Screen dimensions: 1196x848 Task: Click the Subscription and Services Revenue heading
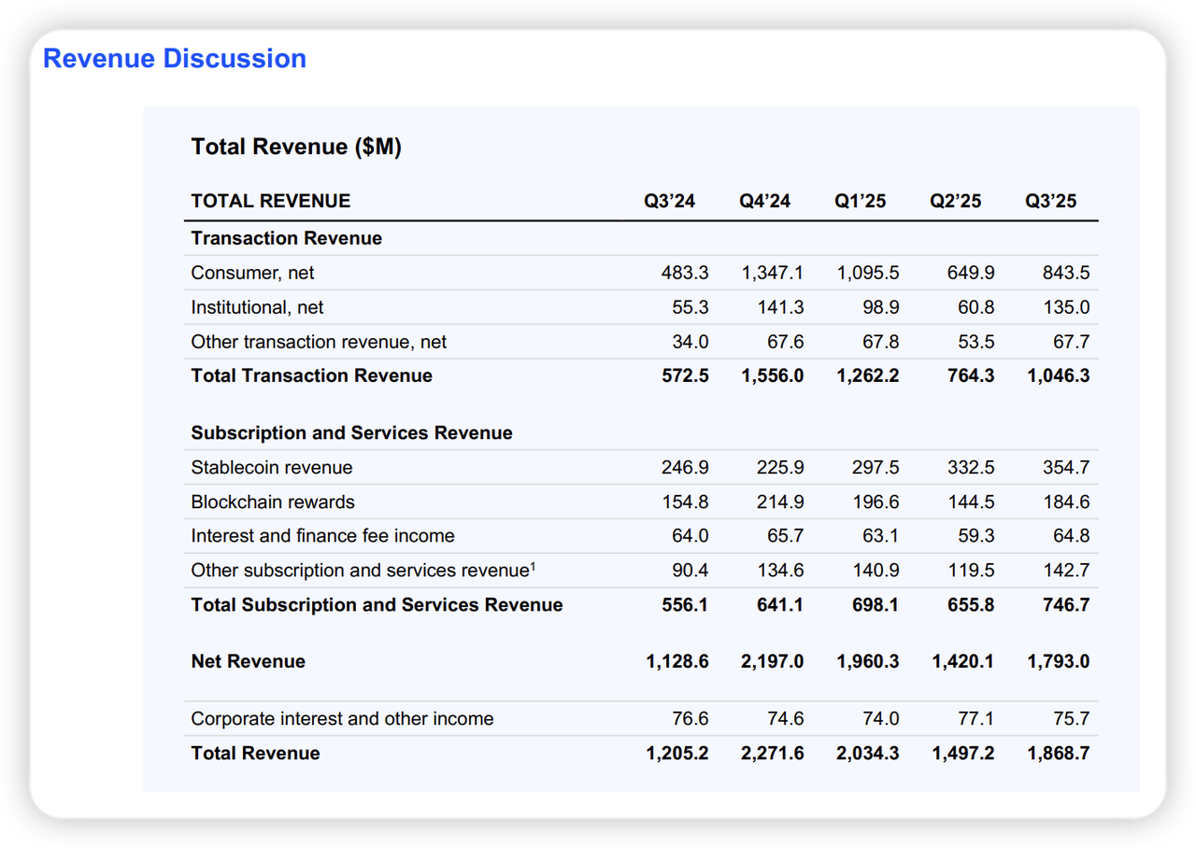351,432
